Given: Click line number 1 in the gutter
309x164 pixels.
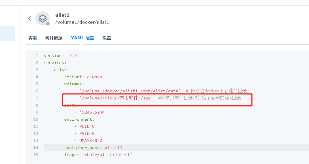Looking at the screenshot, I should [37, 56].
